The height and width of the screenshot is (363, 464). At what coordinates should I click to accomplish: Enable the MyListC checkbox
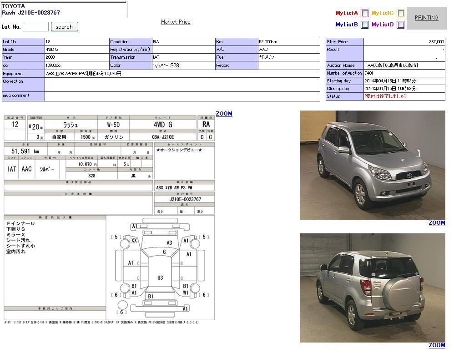400,14
